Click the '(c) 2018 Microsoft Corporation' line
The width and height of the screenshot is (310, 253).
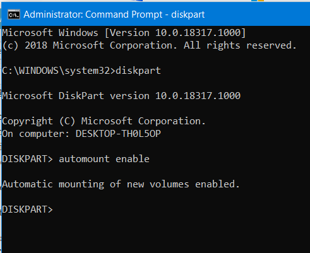click(90, 45)
